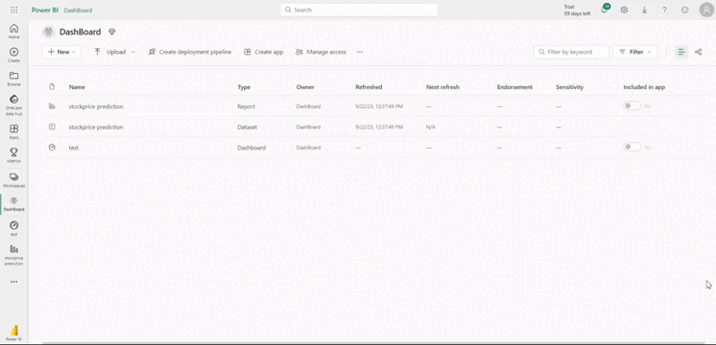Image resolution: width=716 pixels, height=345 pixels.
Task: Toggle Included in app for stockprice prediction report
Action: click(632, 105)
